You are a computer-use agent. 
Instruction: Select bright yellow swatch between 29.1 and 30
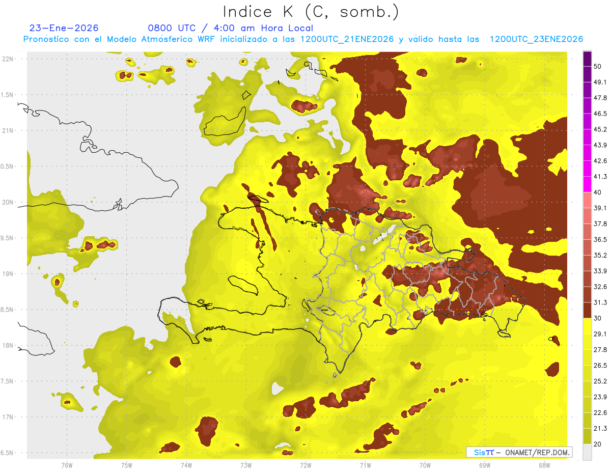pyautogui.click(x=587, y=326)
